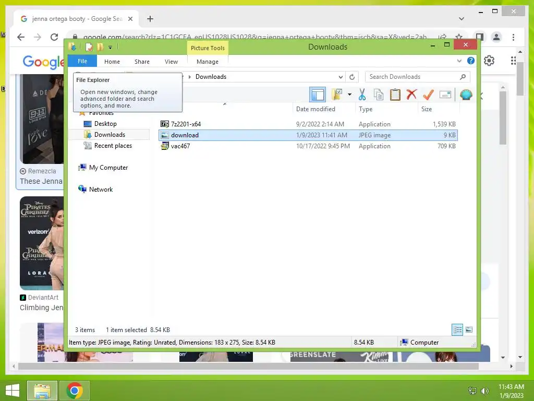Close the Google Search Chrome tab
This screenshot has height=401, width=534.
(x=130, y=19)
